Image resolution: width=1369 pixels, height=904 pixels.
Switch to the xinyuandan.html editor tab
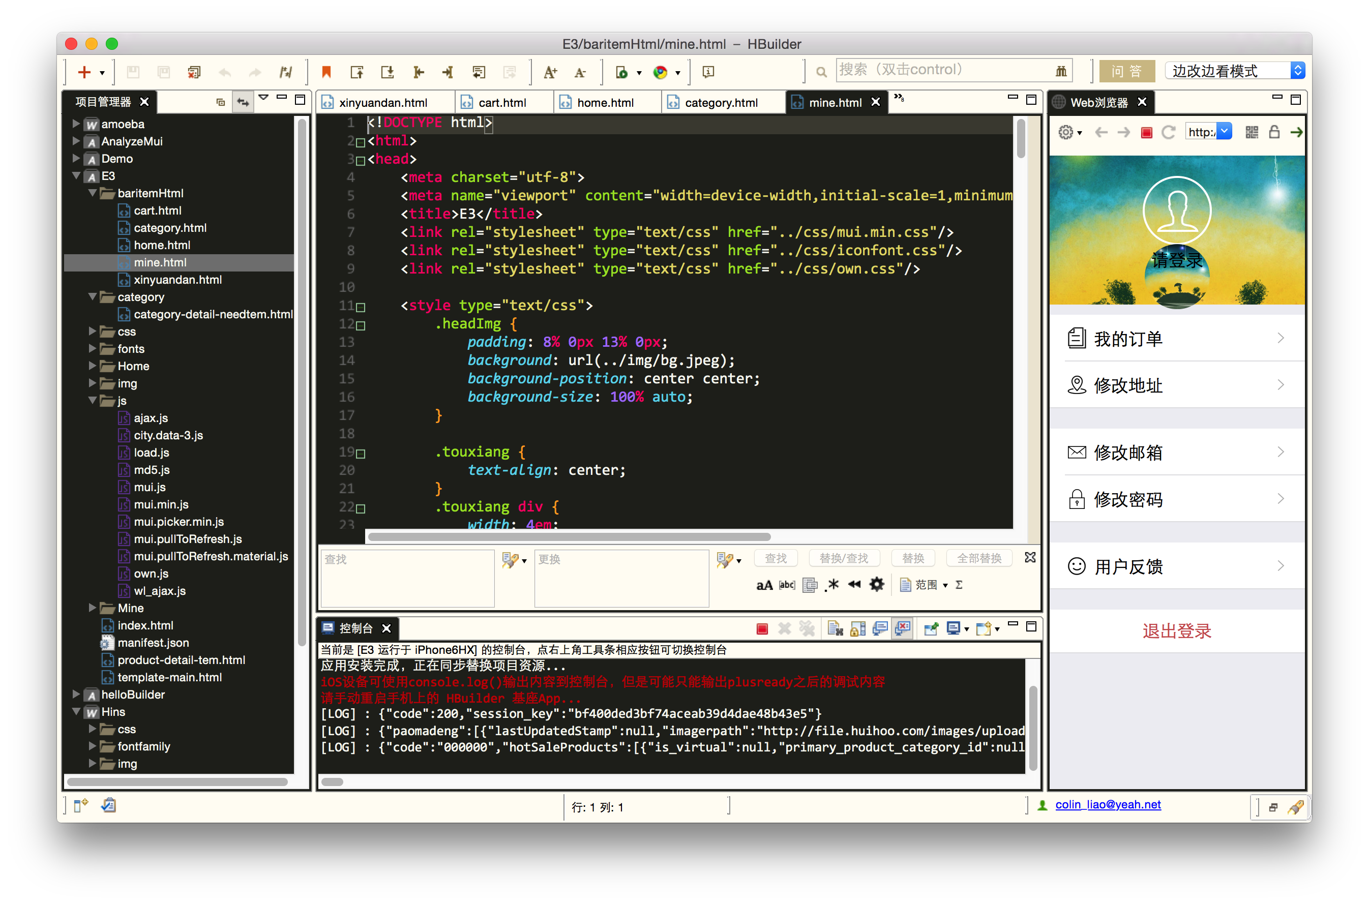383,103
